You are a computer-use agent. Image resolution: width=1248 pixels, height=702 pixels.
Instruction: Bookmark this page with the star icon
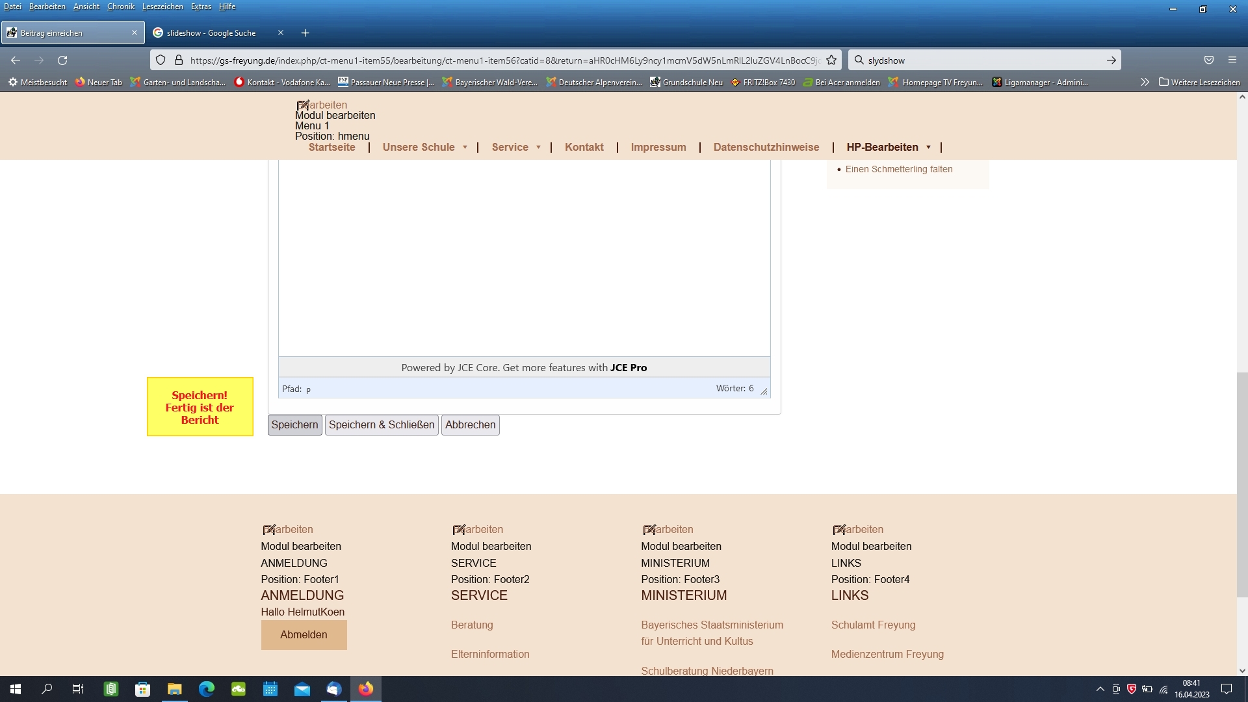[x=831, y=60]
